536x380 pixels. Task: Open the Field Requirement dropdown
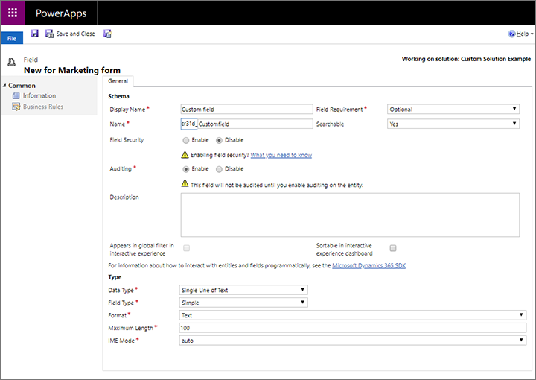453,109
